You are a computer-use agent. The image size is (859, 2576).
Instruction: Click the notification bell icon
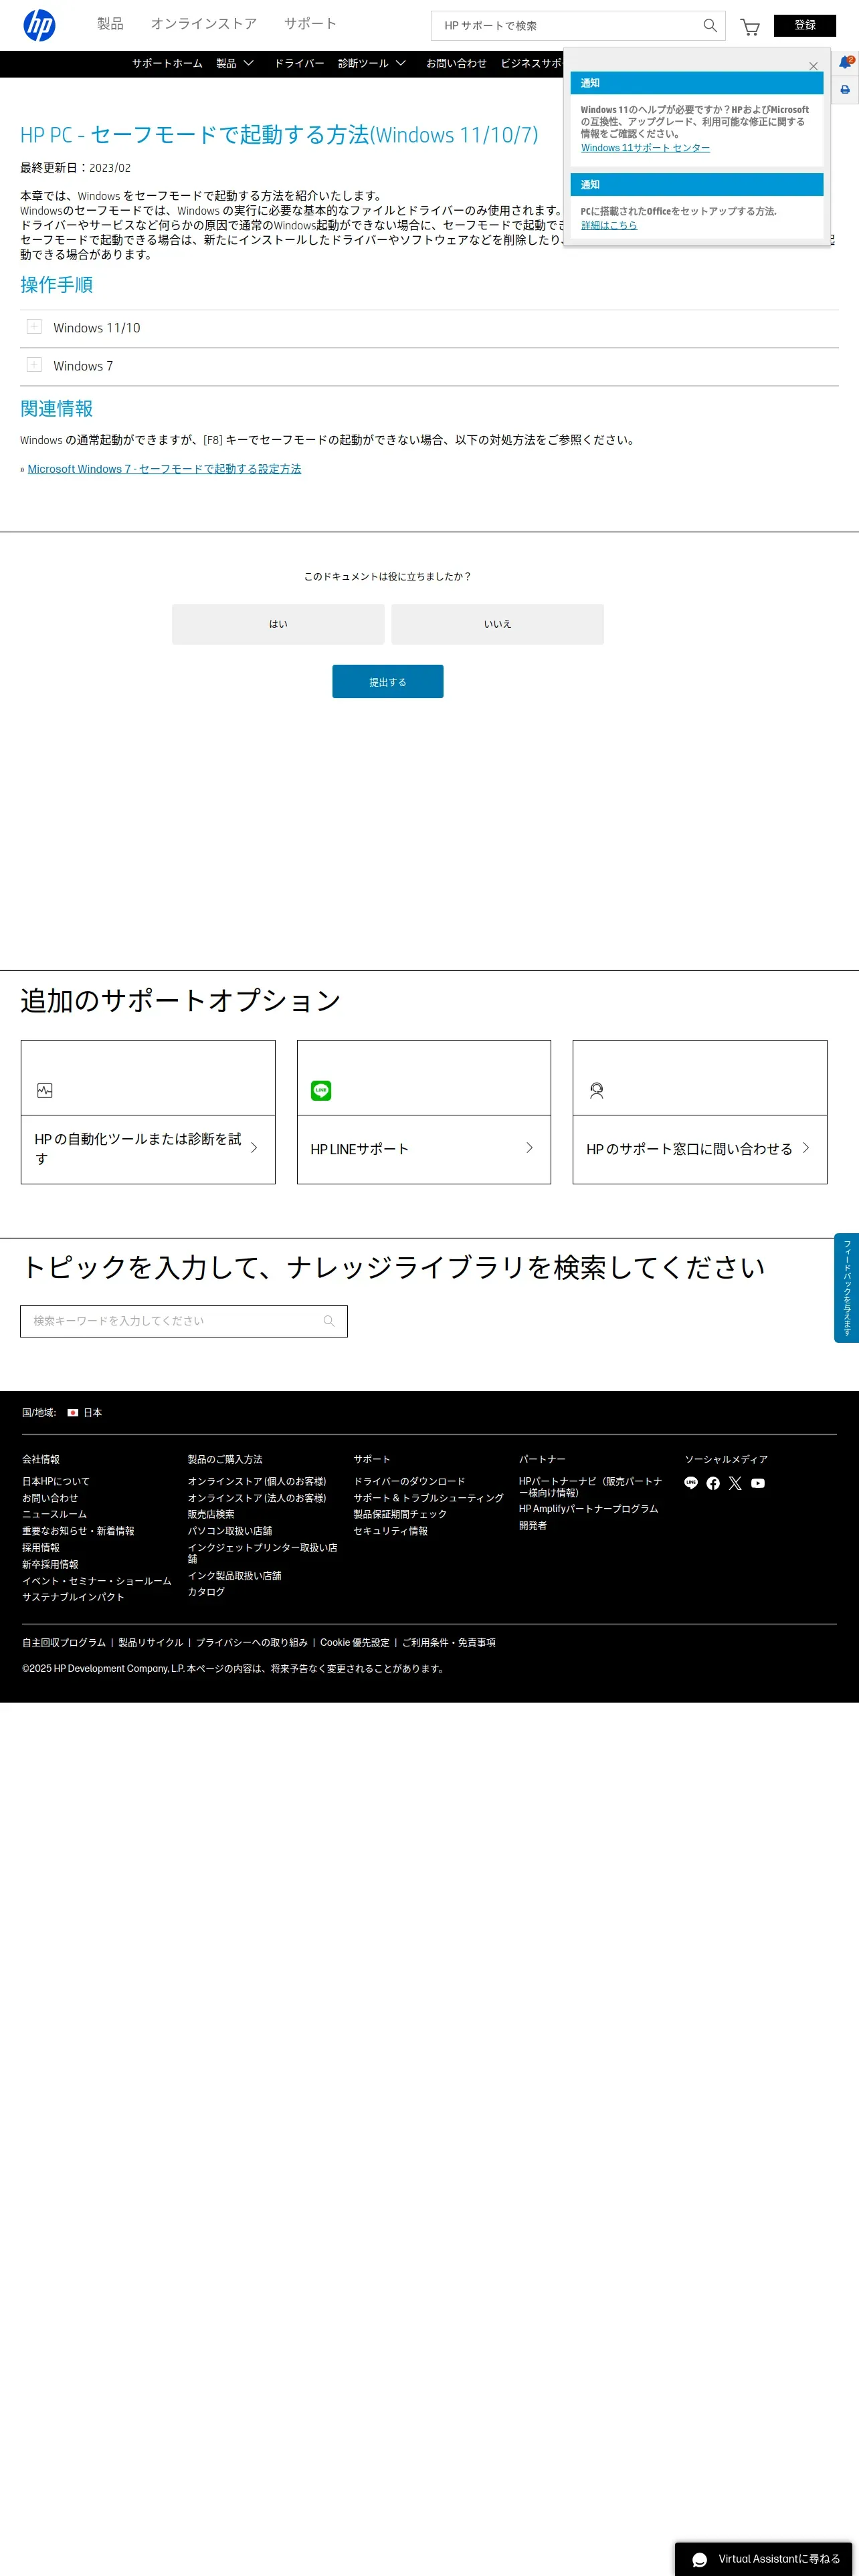pos(845,62)
